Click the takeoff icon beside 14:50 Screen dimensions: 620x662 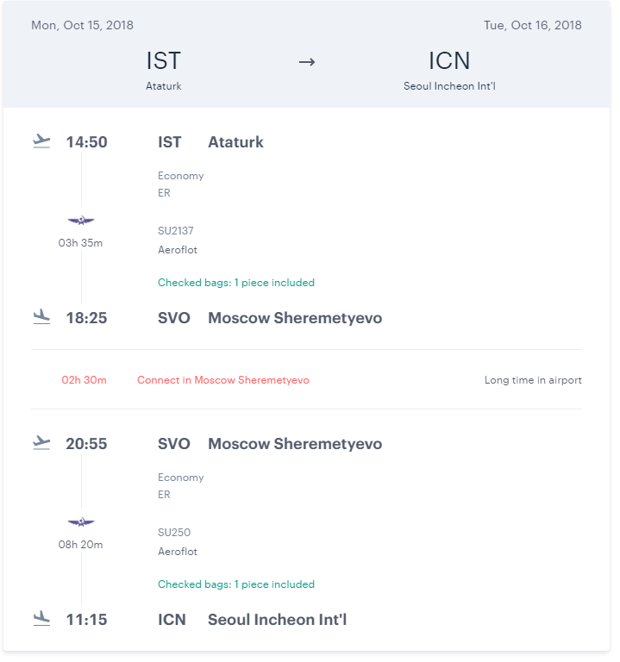pyautogui.click(x=41, y=141)
